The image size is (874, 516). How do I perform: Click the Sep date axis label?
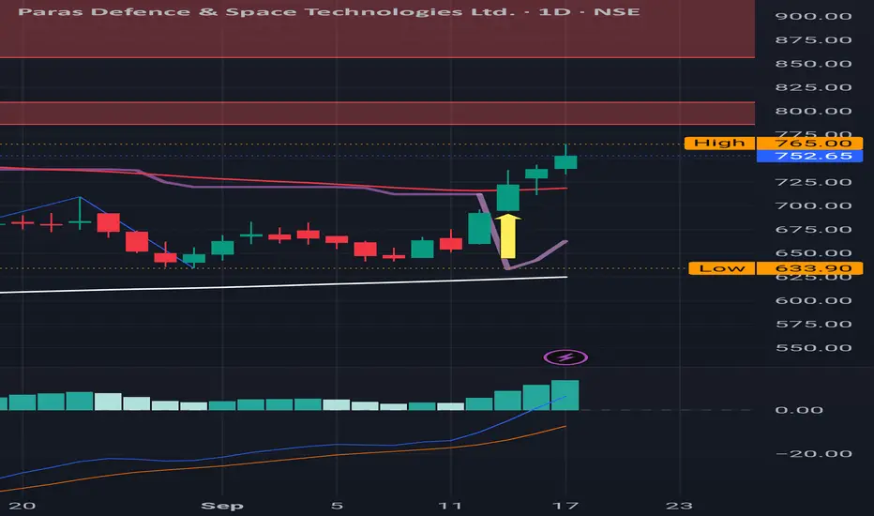pyautogui.click(x=222, y=506)
